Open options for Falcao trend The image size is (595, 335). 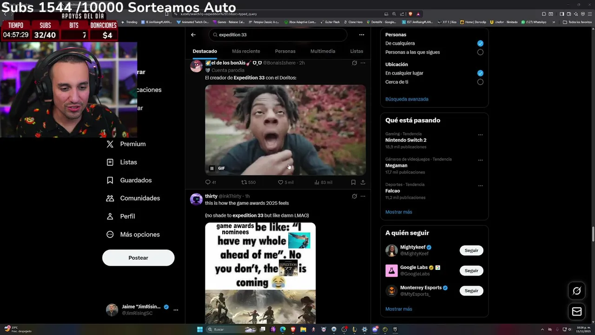click(x=480, y=186)
